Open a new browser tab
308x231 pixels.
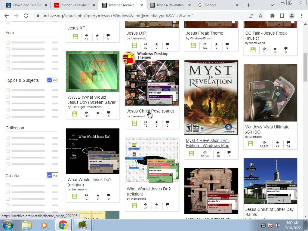tap(249, 5)
